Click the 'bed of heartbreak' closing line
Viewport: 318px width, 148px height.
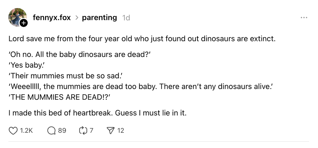(x=97, y=113)
